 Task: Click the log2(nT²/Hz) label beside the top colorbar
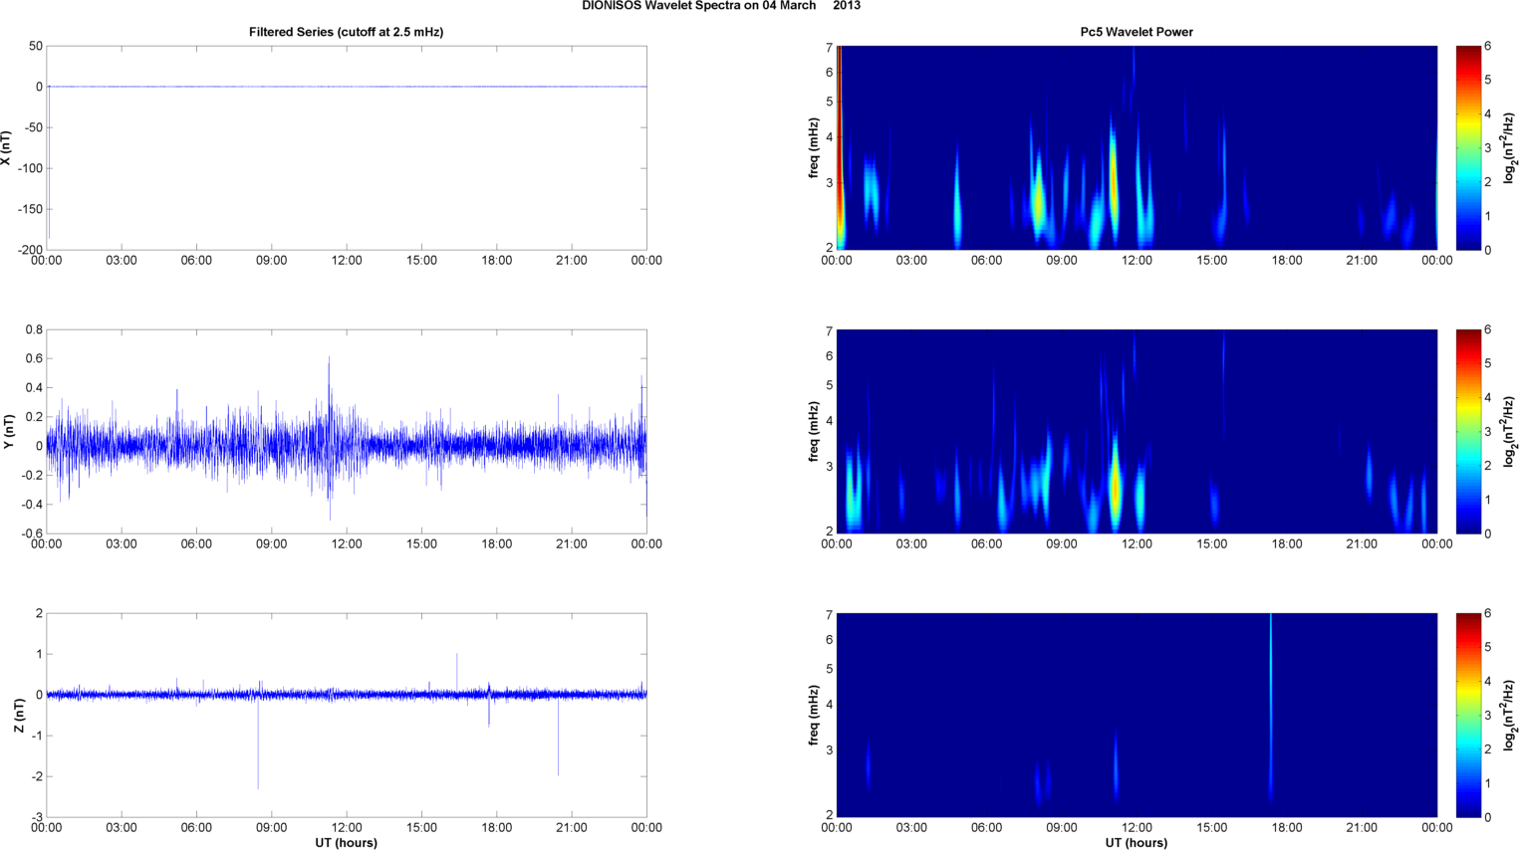click(1510, 148)
